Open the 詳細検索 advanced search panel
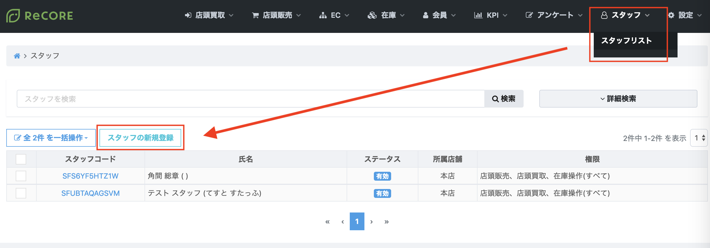 618,99
